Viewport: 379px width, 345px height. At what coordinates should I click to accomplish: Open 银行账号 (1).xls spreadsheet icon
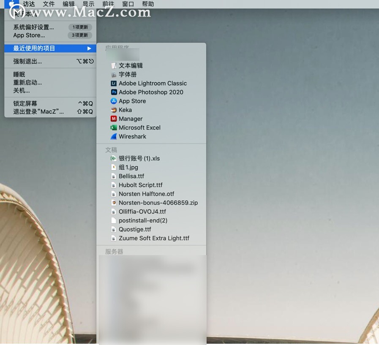pyautogui.click(x=114, y=158)
